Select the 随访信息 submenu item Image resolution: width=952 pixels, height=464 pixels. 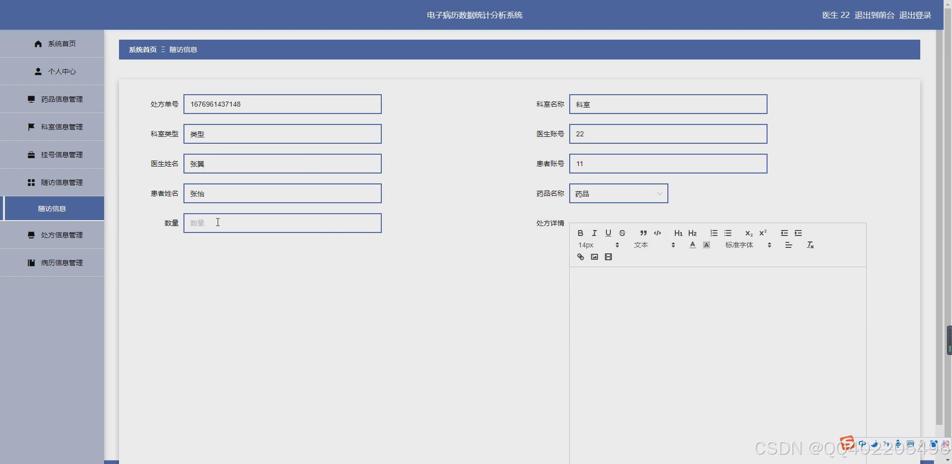pos(52,209)
